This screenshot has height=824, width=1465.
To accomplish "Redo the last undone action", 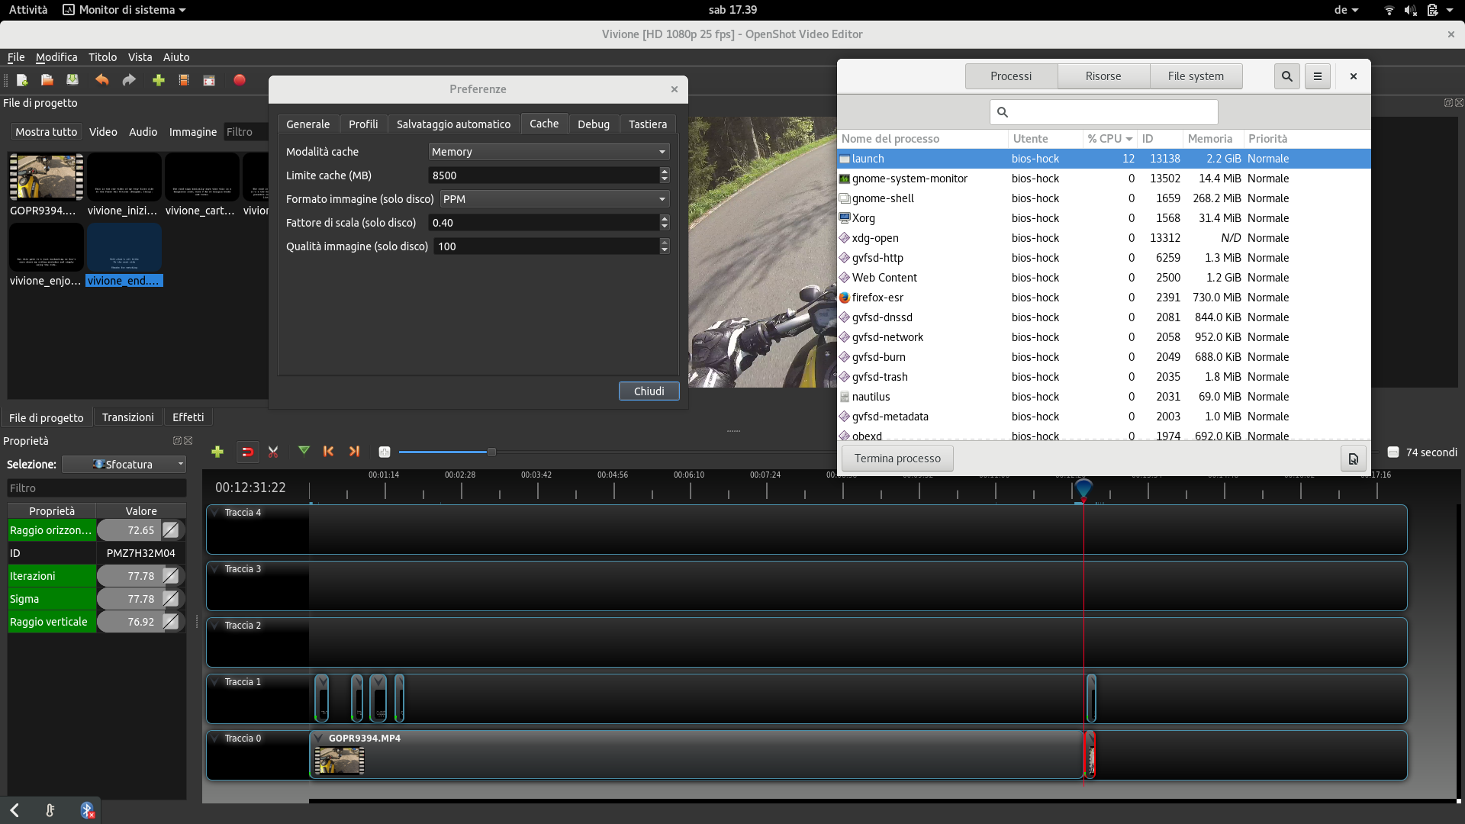I will click(129, 80).
